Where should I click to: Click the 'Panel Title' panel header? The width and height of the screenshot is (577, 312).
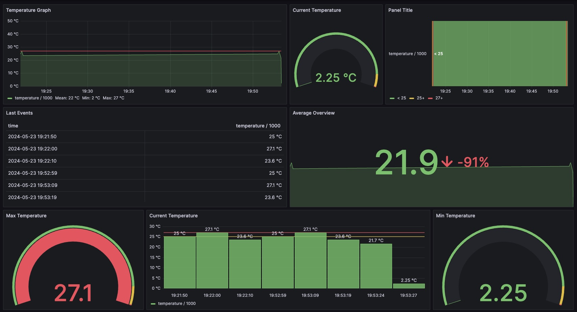pyautogui.click(x=400, y=10)
